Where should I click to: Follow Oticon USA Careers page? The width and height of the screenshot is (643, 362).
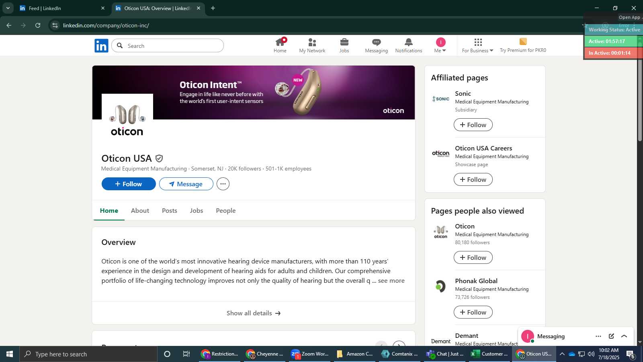473,179
